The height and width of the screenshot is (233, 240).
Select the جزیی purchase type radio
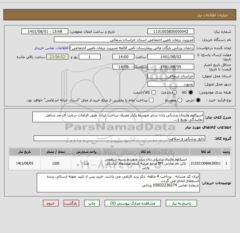tap(198, 100)
